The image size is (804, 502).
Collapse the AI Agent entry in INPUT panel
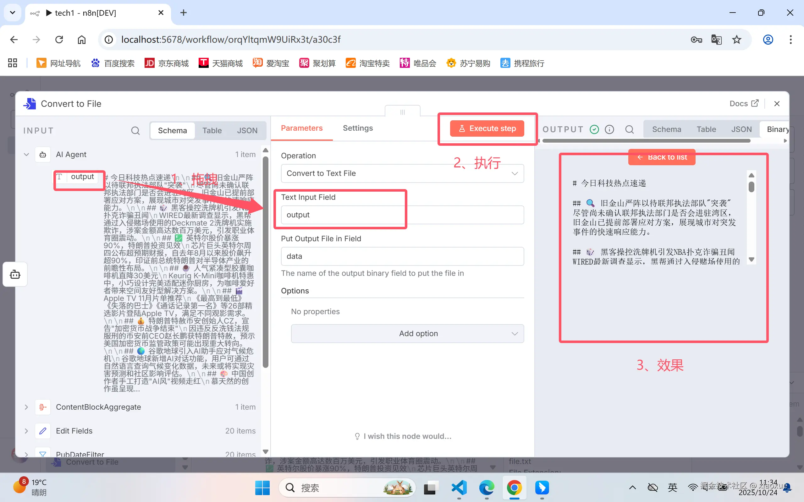click(x=26, y=154)
